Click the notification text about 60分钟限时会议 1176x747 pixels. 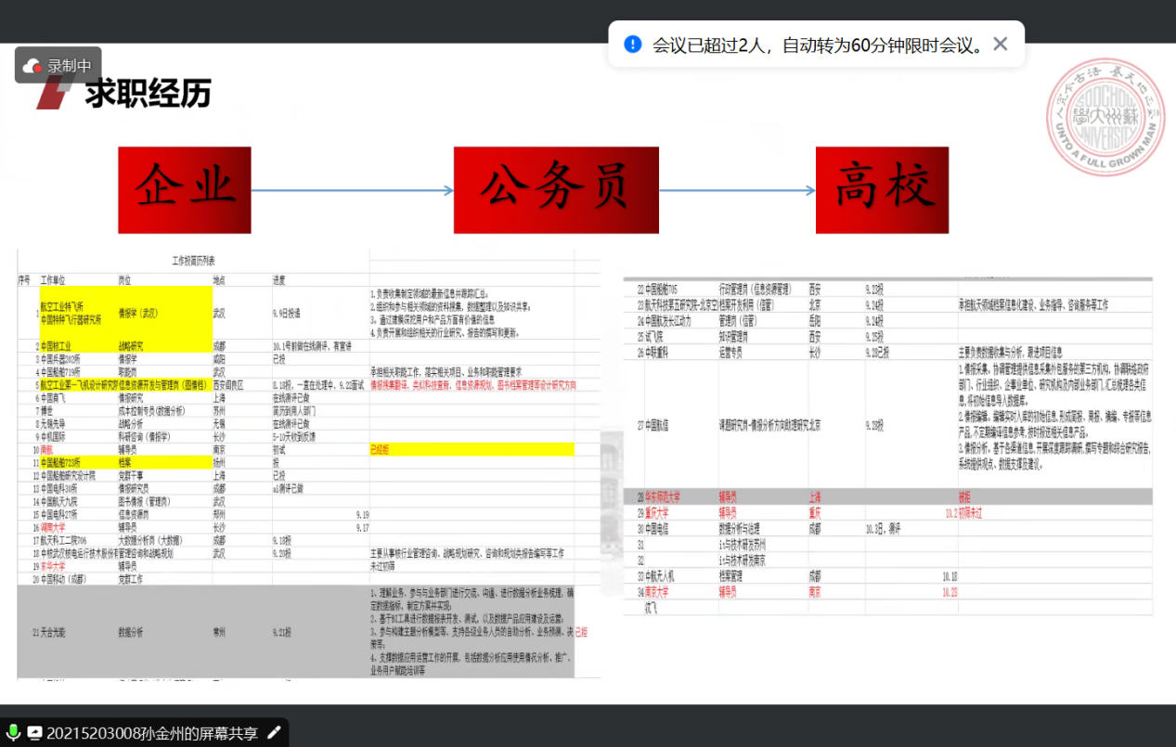pyautogui.click(x=818, y=45)
